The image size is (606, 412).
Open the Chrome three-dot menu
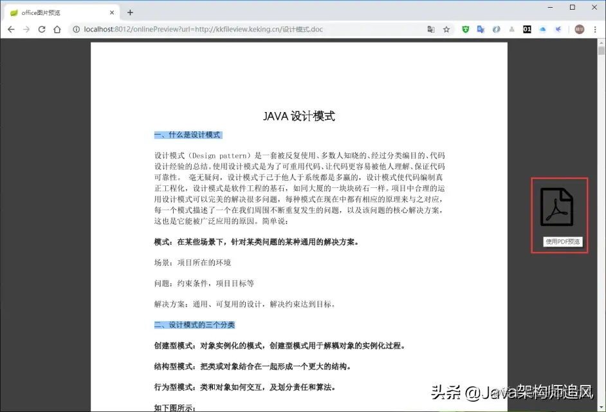(x=595, y=30)
